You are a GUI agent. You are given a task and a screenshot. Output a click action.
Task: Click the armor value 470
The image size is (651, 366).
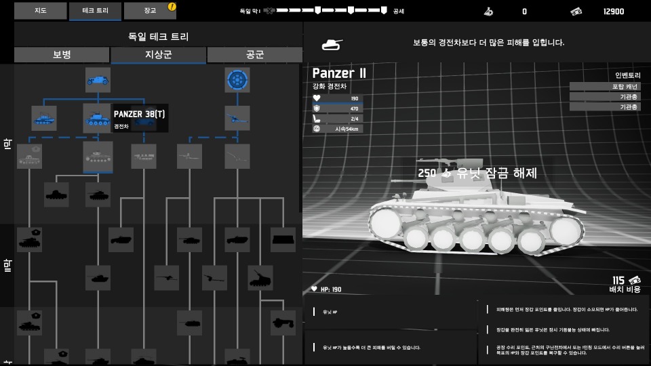point(354,108)
